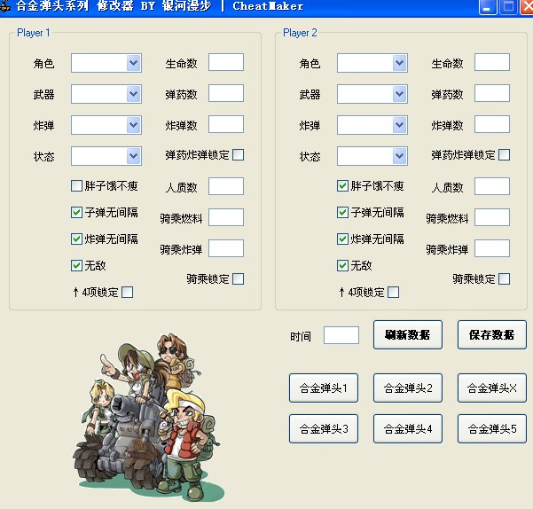Focus Player 1 生命数 input field
This screenshot has height=509, width=533.
click(x=225, y=62)
